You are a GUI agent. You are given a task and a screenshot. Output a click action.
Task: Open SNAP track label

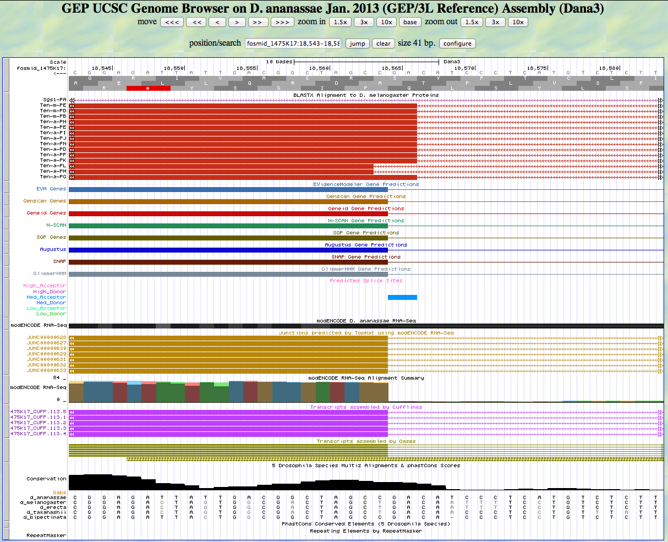[x=59, y=261]
